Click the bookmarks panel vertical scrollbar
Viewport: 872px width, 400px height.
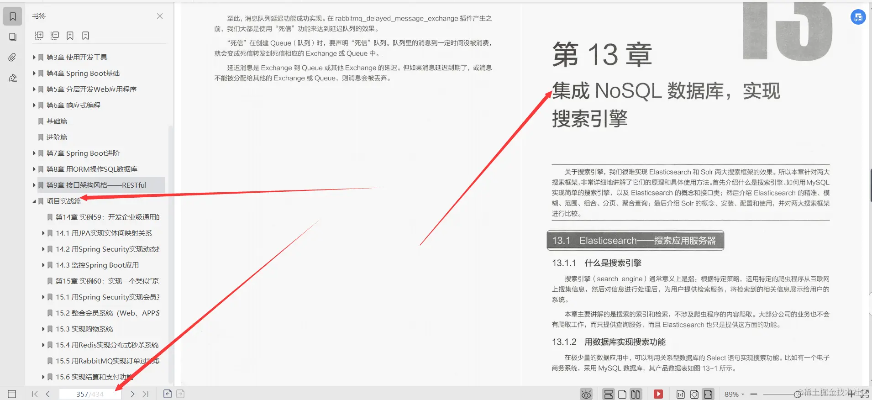pyautogui.click(x=171, y=253)
